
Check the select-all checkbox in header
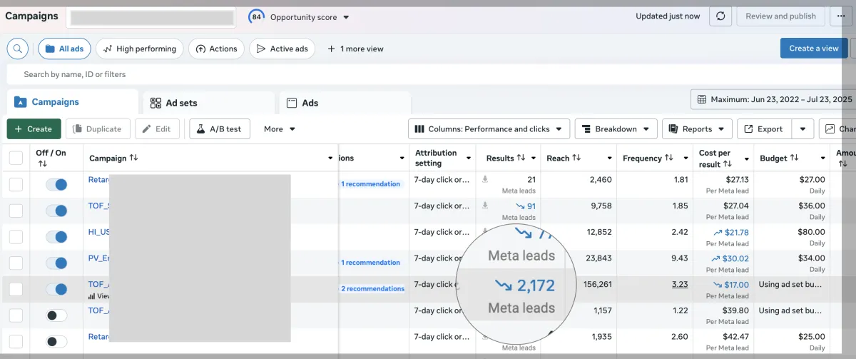click(x=16, y=158)
